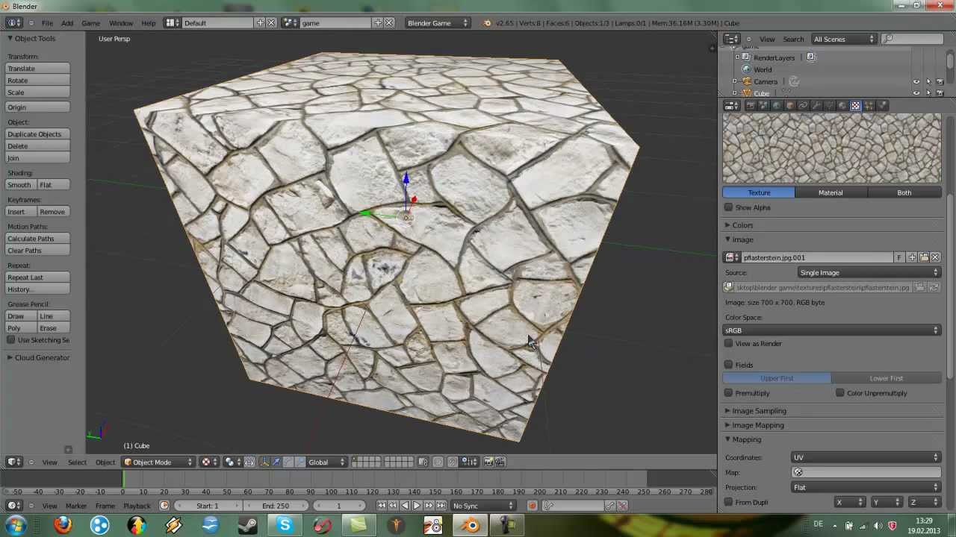Open the Physics properties tab icon

(882, 105)
